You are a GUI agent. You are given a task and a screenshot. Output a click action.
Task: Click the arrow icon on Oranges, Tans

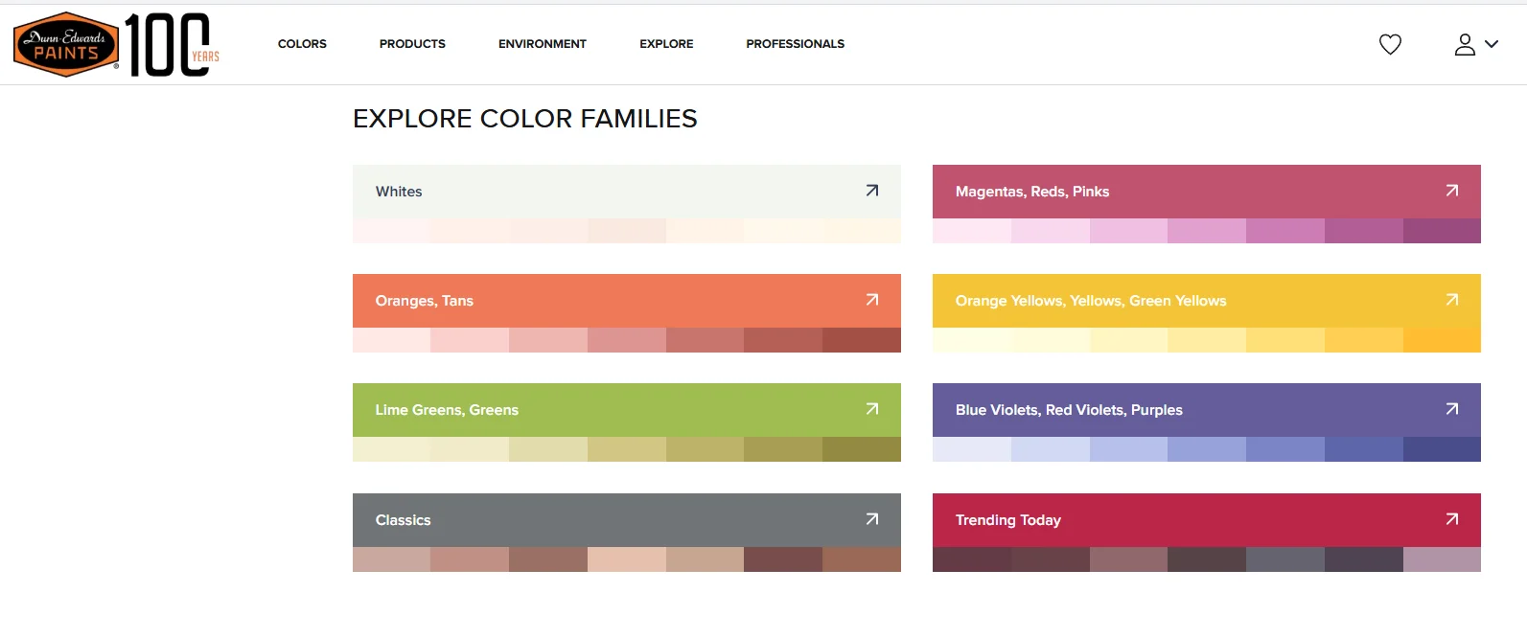pos(871,300)
